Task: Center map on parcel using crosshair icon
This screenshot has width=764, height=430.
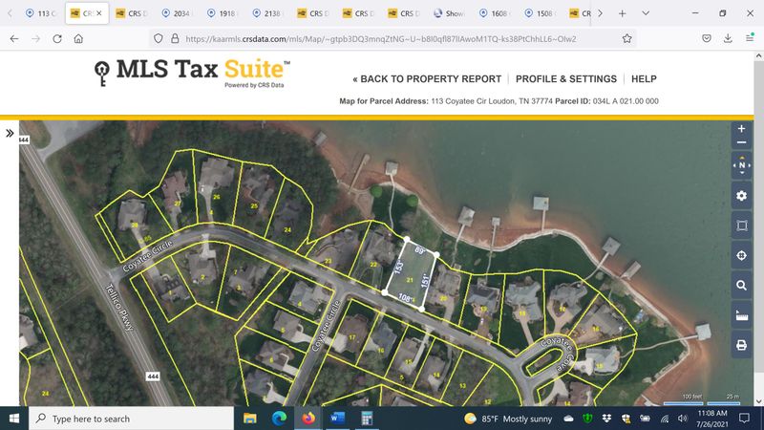Action: [x=742, y=255]
